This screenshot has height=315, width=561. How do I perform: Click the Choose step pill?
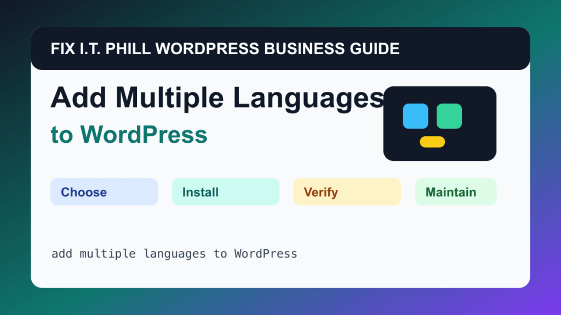pyautogui.click(x=104, y=192)
